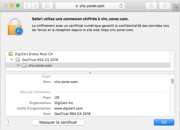Open a new tab with plus button

point(176,8)
